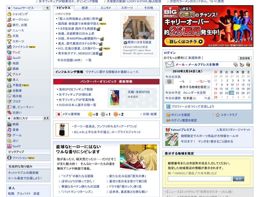Click camera icon beside 殺人は時効廃止 headline
This screenshot has height=197, width=263.
(x=101, y=19)
